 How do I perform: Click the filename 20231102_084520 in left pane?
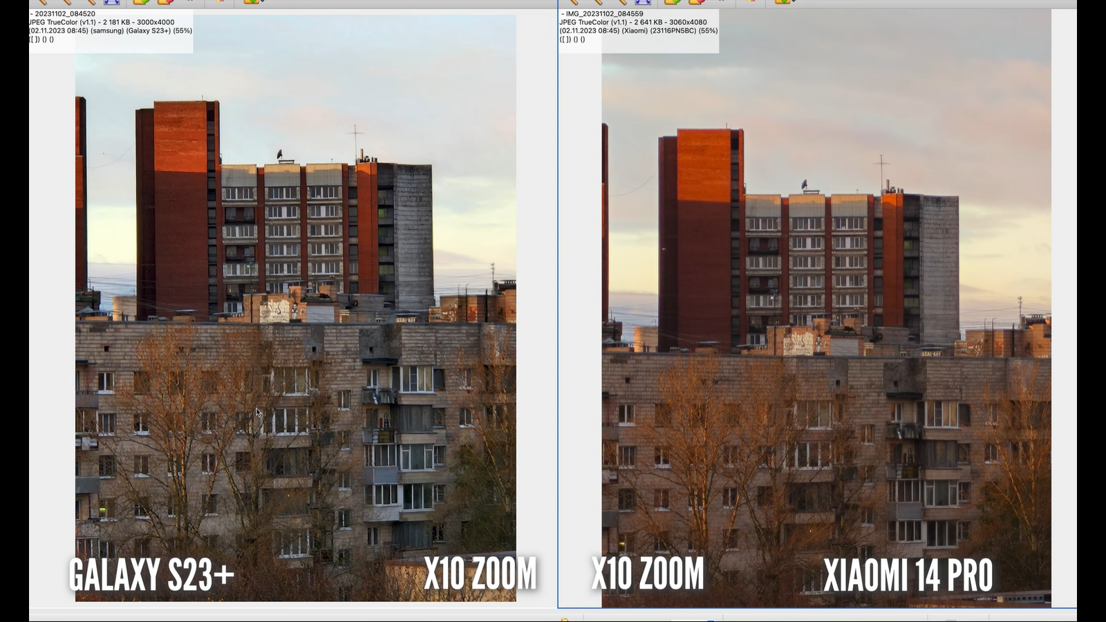pos(65,14)
